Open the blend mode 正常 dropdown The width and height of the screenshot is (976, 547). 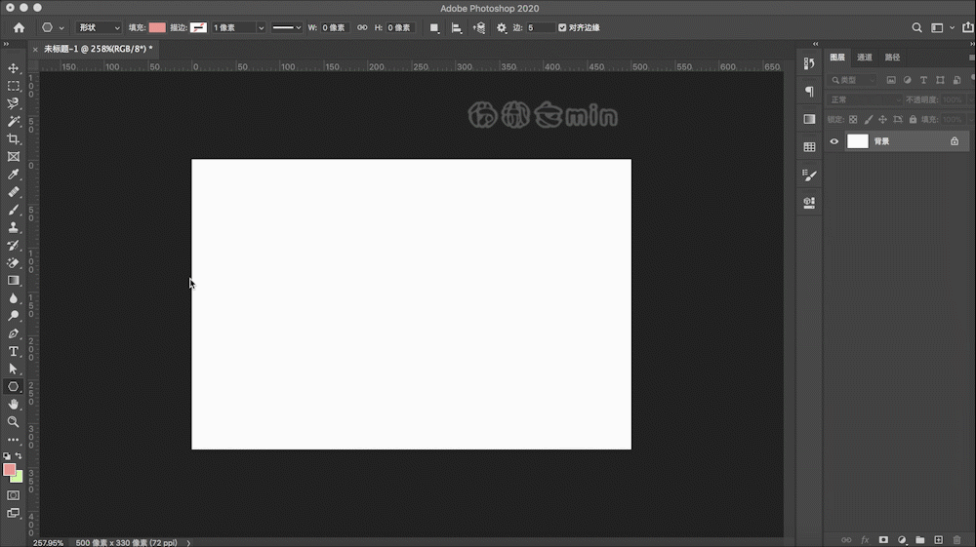click(x=865, y=99)
